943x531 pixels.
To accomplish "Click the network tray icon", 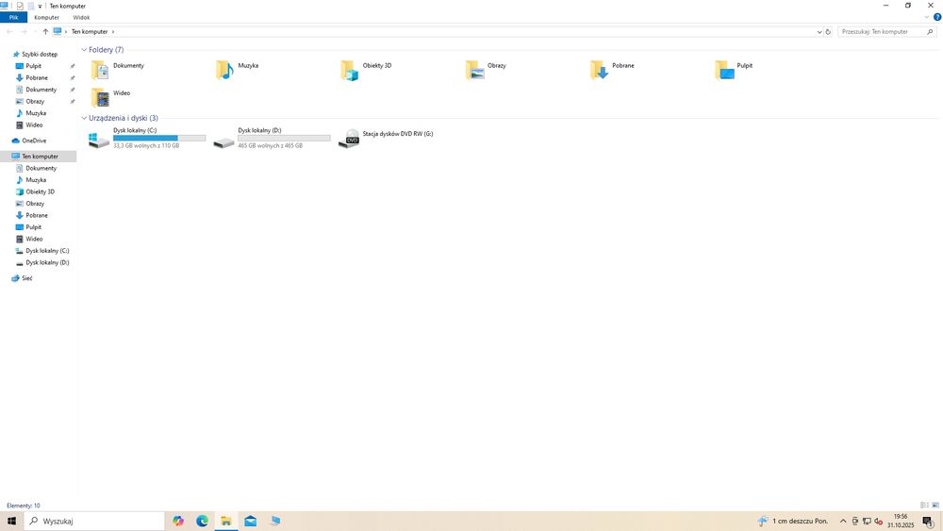I will (867, 522).
